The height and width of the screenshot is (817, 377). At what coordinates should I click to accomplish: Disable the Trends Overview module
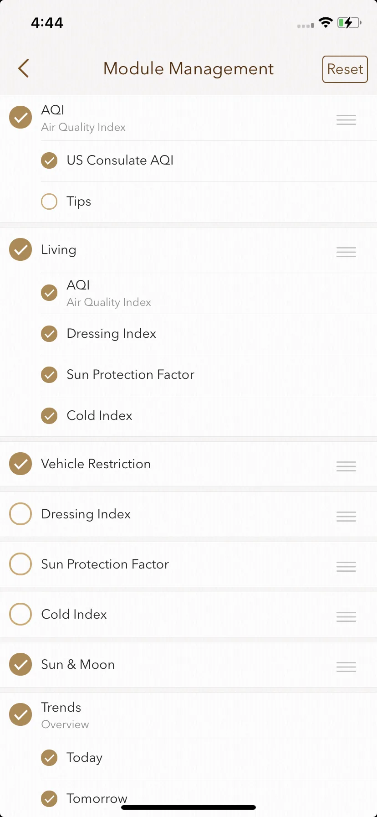coord(20,714)
